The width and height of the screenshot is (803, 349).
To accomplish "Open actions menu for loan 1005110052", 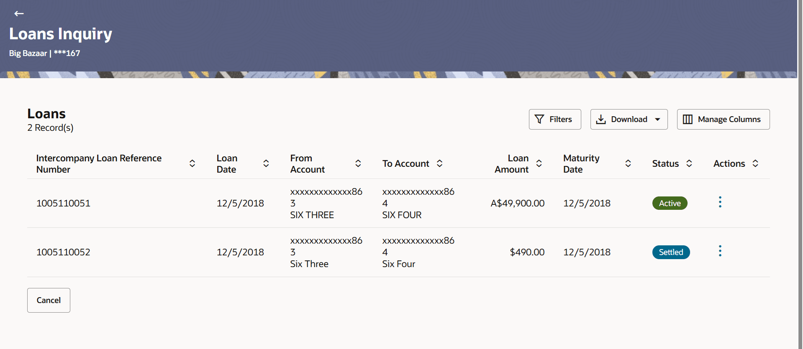I will point(720,251).
